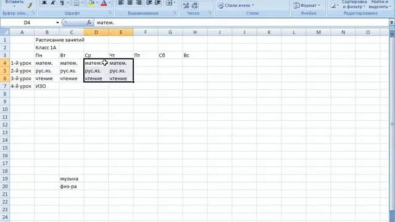Click merge and center cells icon
This screenshot has height=222, width=395.
pos(169,3)
